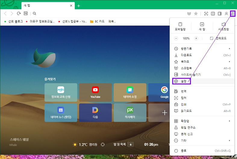Go back with the browser back arrow
This screenshot has height=159, width=237.
click(5, 13)
